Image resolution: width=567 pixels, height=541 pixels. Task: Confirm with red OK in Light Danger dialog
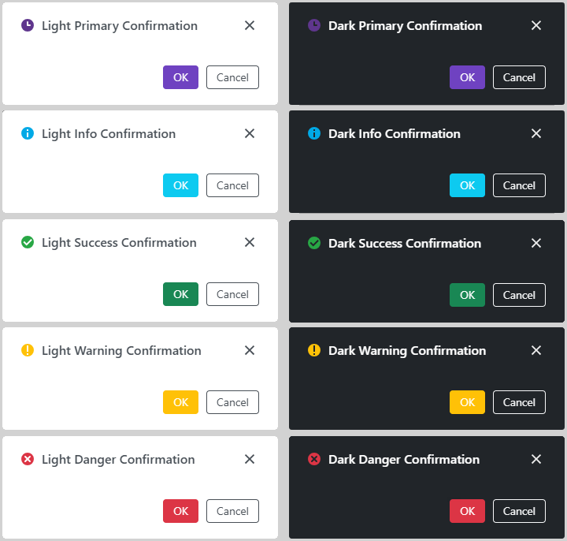[x=181, y=511]
